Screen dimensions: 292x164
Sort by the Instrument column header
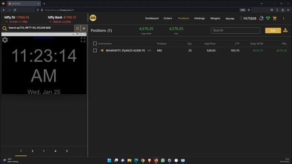pyautogui.click(x=104, y=44)
